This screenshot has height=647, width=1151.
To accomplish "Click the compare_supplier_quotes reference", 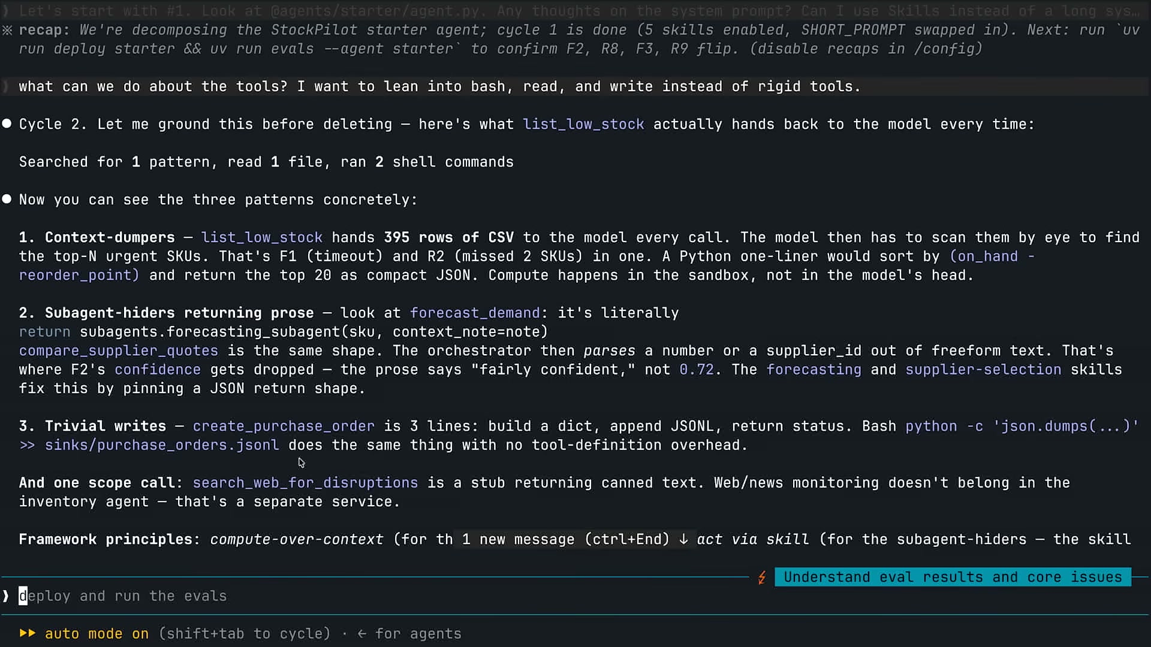I will 119,350.
